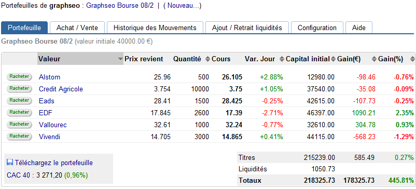Viewport: 416px width, 189px height.
Task: Open the Aide tab
Action: [359, 28]
